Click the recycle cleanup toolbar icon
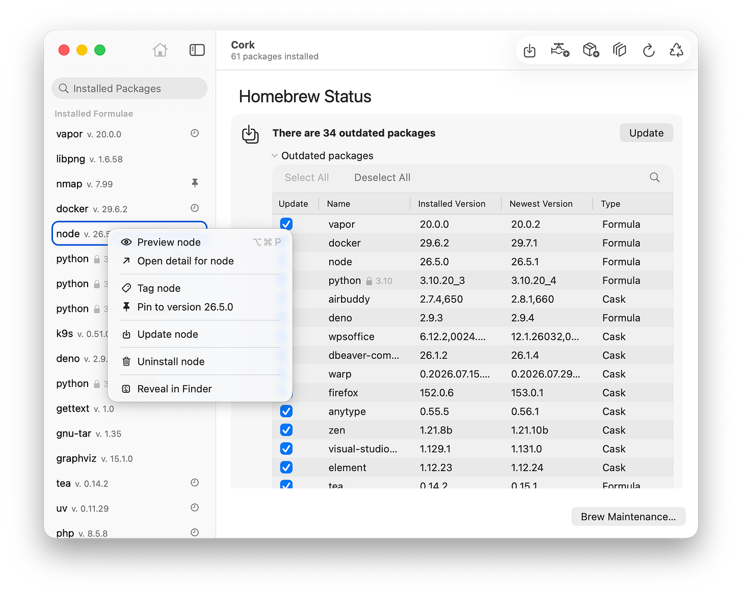 [676, 50]
